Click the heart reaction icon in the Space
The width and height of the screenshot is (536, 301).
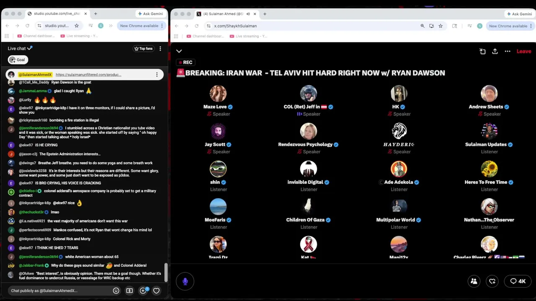point(492,281)
